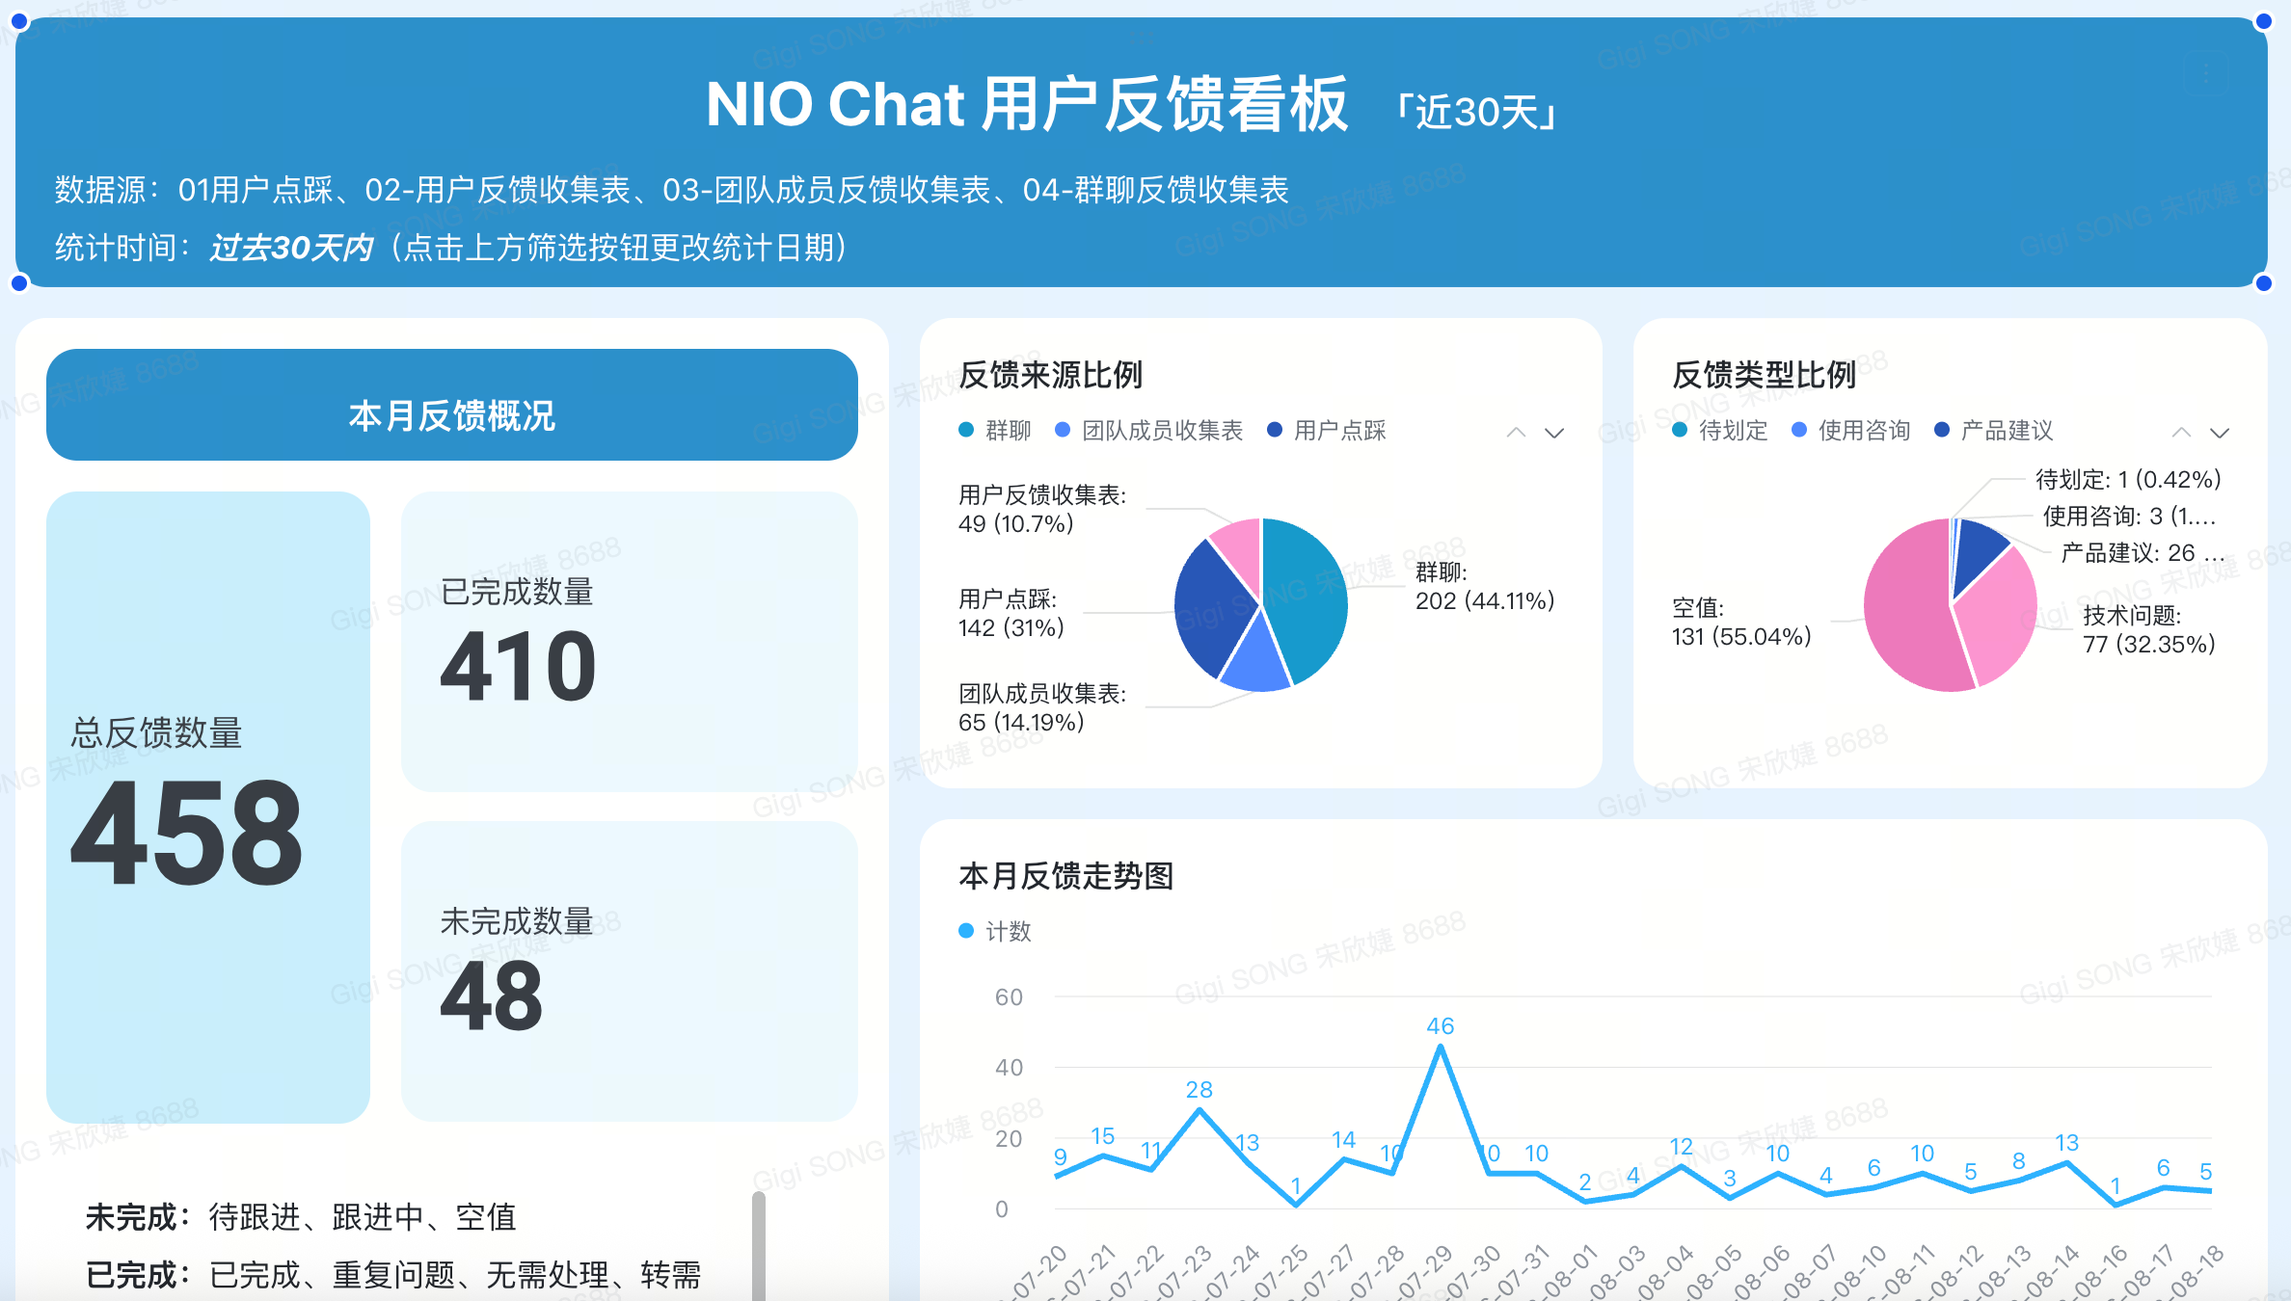Image resolution: width=2291 pixels, height=1301 pixels.
Task: Page legend up in 反馈类型比例 chart
Action: pyautogui.click(x=2181, y=433)
